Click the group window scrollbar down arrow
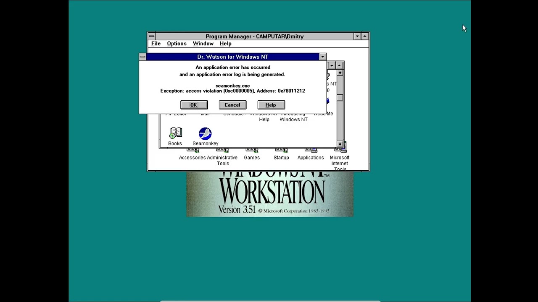This screenshot has width=538, height=302. [x=340, y=144]
